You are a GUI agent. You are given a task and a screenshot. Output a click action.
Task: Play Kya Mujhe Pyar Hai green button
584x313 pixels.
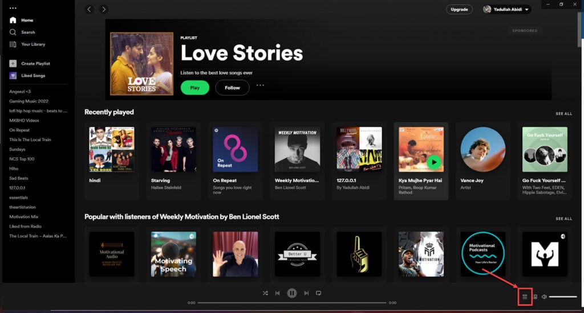(x=434, y=162)
